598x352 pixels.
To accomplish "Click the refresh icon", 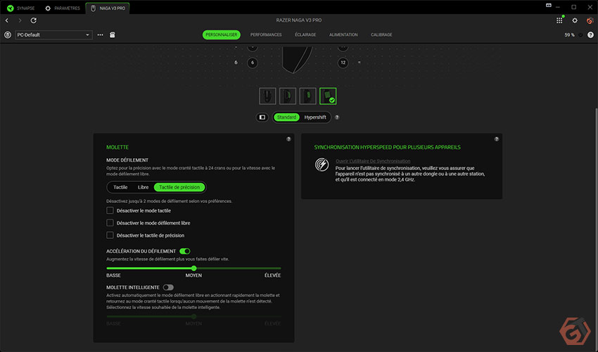I will coord(34,20).
